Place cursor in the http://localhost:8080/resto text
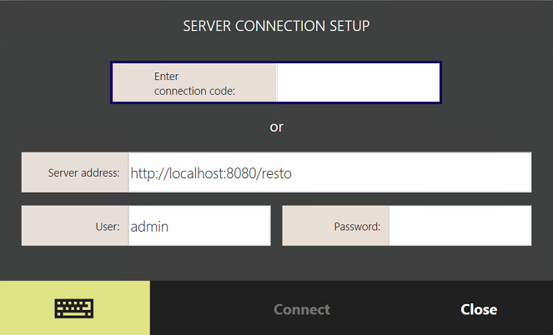553x335 pixels. [211, 174]
